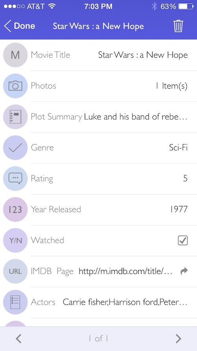Go to previous record with left chevron
The image size is (197, 351).
(19, 338)
